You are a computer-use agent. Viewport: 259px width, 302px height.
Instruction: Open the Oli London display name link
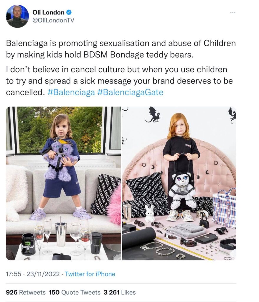coord(49,12)
